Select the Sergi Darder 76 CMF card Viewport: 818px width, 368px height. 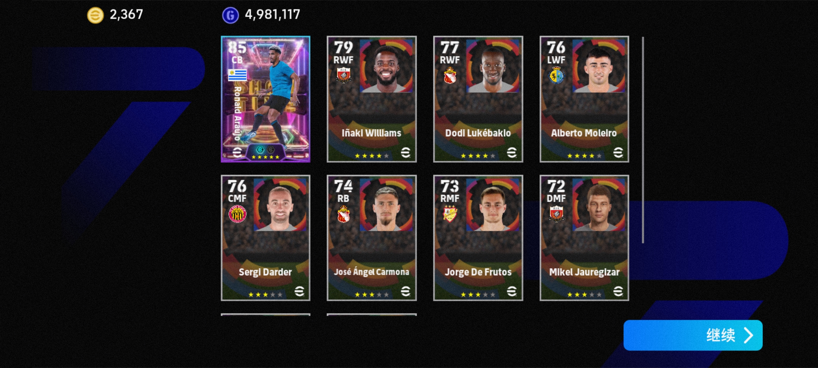(x=266, y=238)
